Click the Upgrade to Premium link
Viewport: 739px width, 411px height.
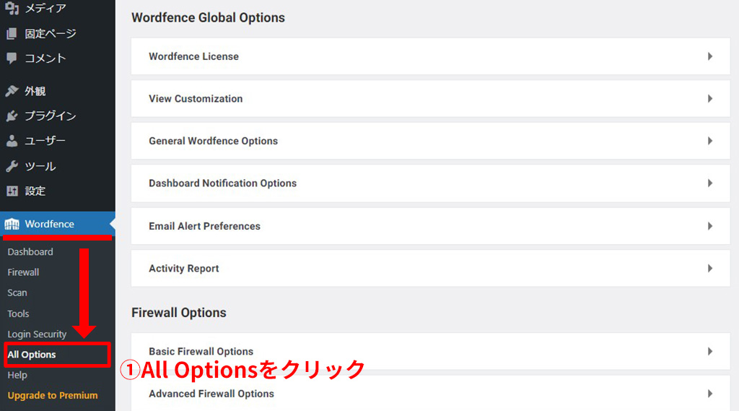[x=53, y=395]
